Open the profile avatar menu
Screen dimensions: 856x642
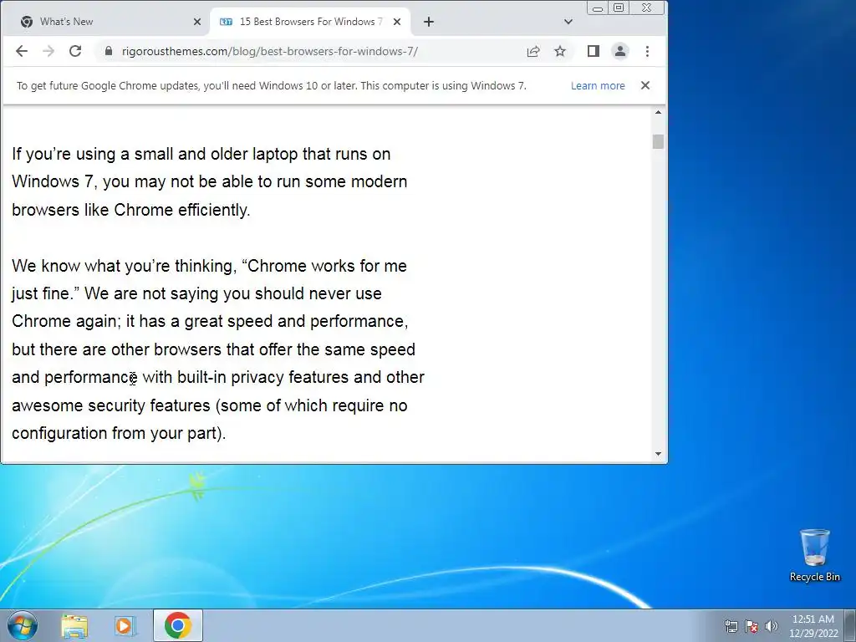click(x=620, y=51)
